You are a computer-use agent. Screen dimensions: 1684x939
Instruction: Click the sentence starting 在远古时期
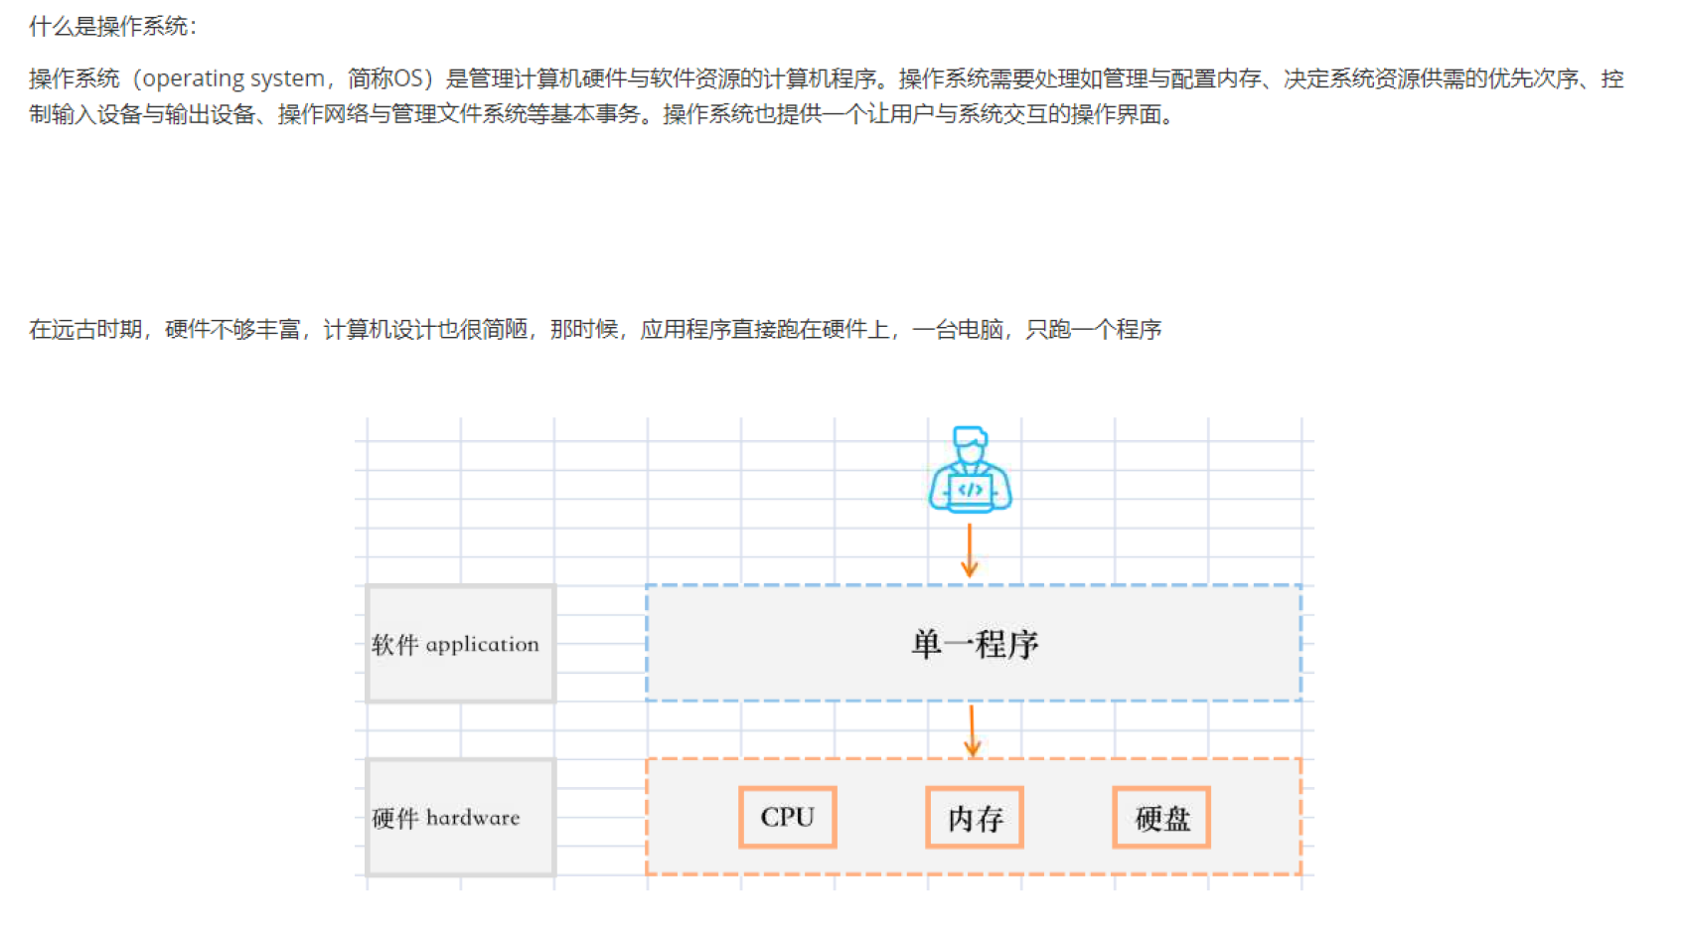point(595,329)
